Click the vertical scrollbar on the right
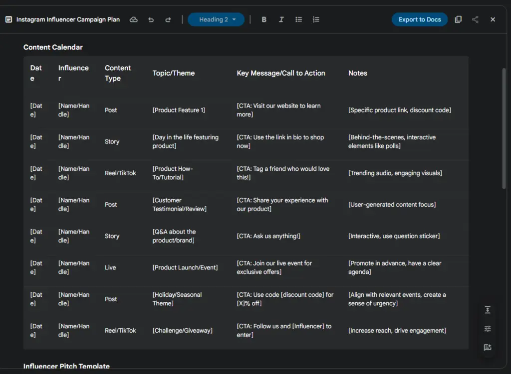Image resolution: width=511 pixels, height=374 pixels. point(504,128)
